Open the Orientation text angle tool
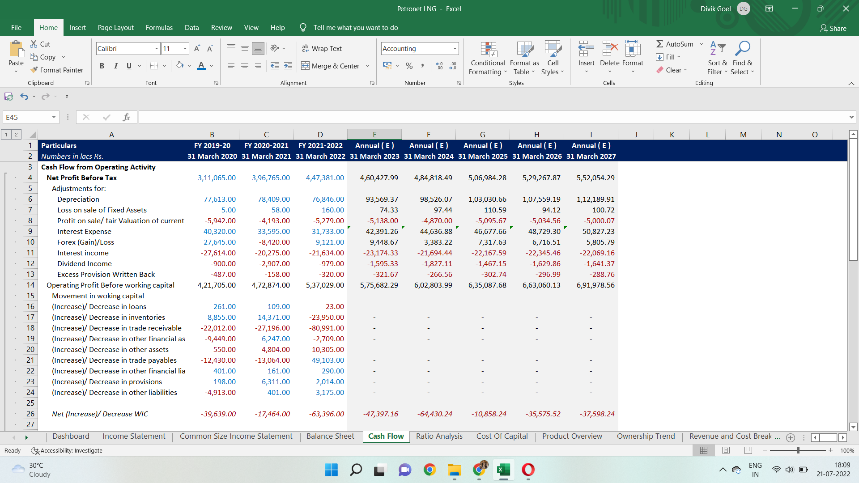Screen dimensions: 859x483 pyautogui.click(x=275, y=48)
